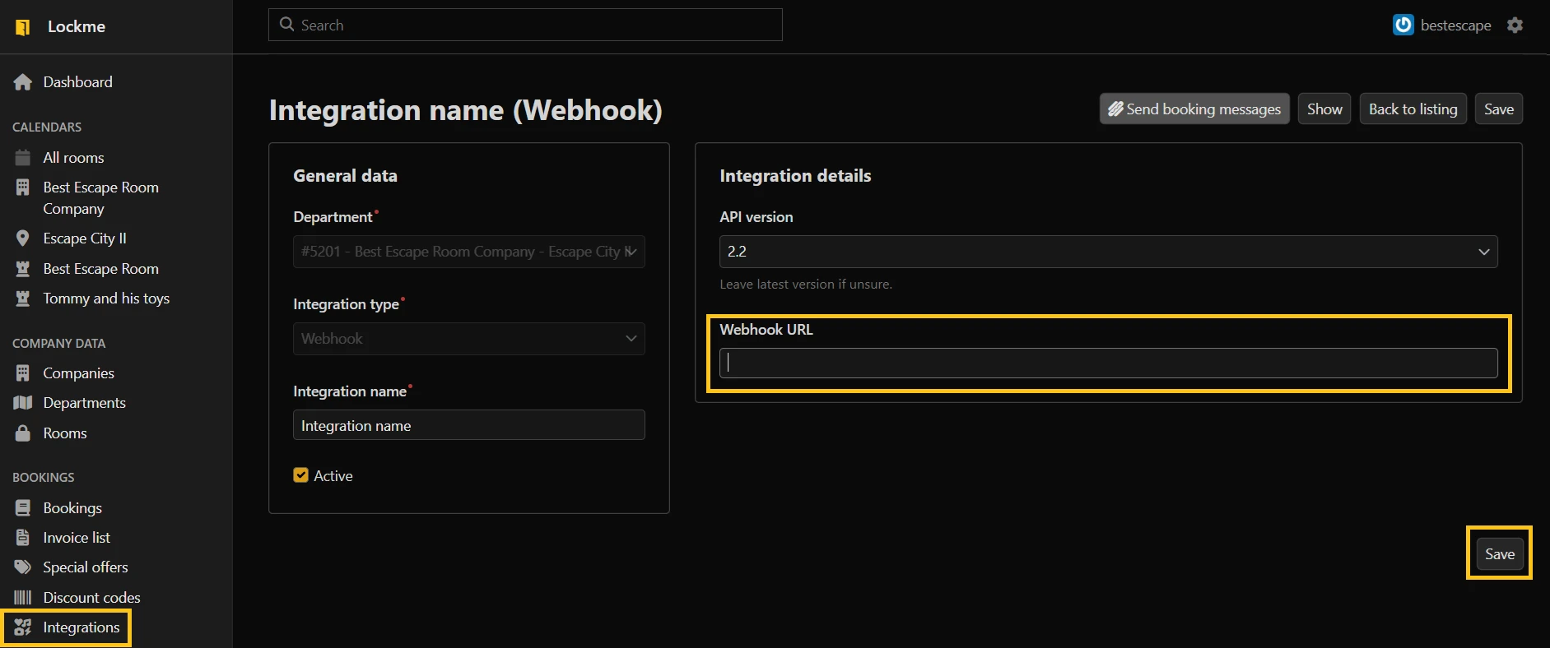
Task: Open settings via the gear icon
Action: click(x=1515, y=25)
